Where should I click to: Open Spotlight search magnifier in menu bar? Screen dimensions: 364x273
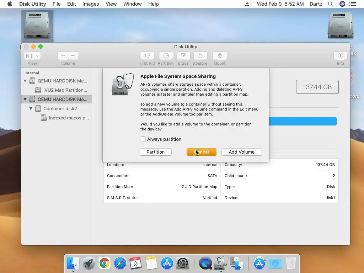coord(331,4)
